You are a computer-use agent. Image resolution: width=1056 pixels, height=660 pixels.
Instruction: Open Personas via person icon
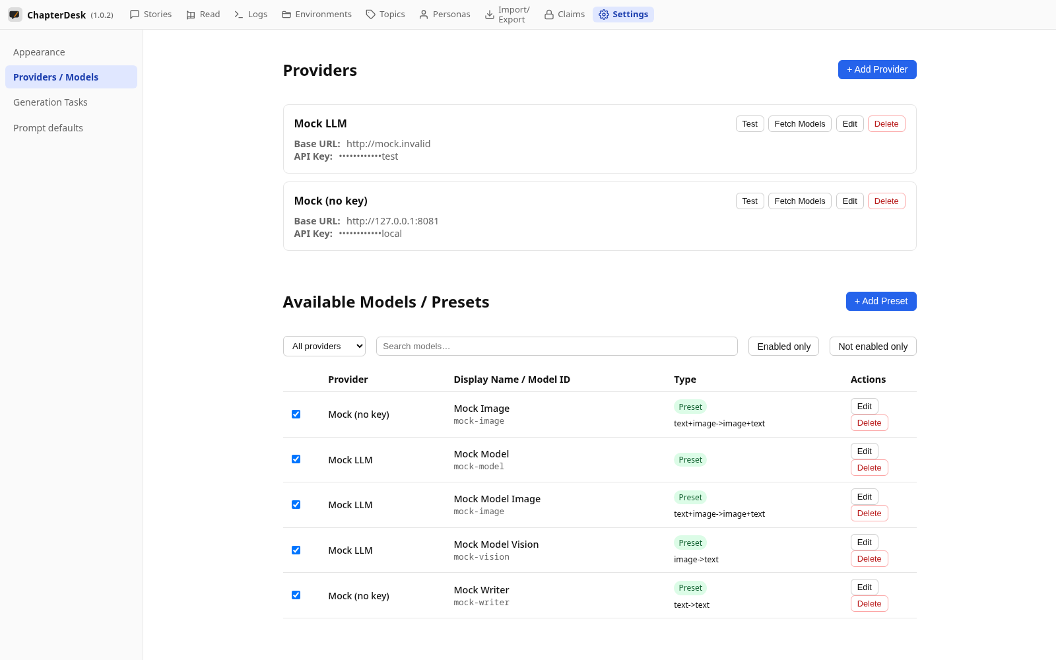coord(424,15)
